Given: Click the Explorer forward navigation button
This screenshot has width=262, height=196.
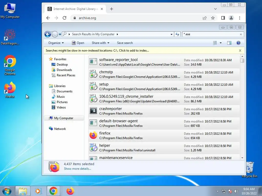Looking at the screenshot, I should click(55, 34).
